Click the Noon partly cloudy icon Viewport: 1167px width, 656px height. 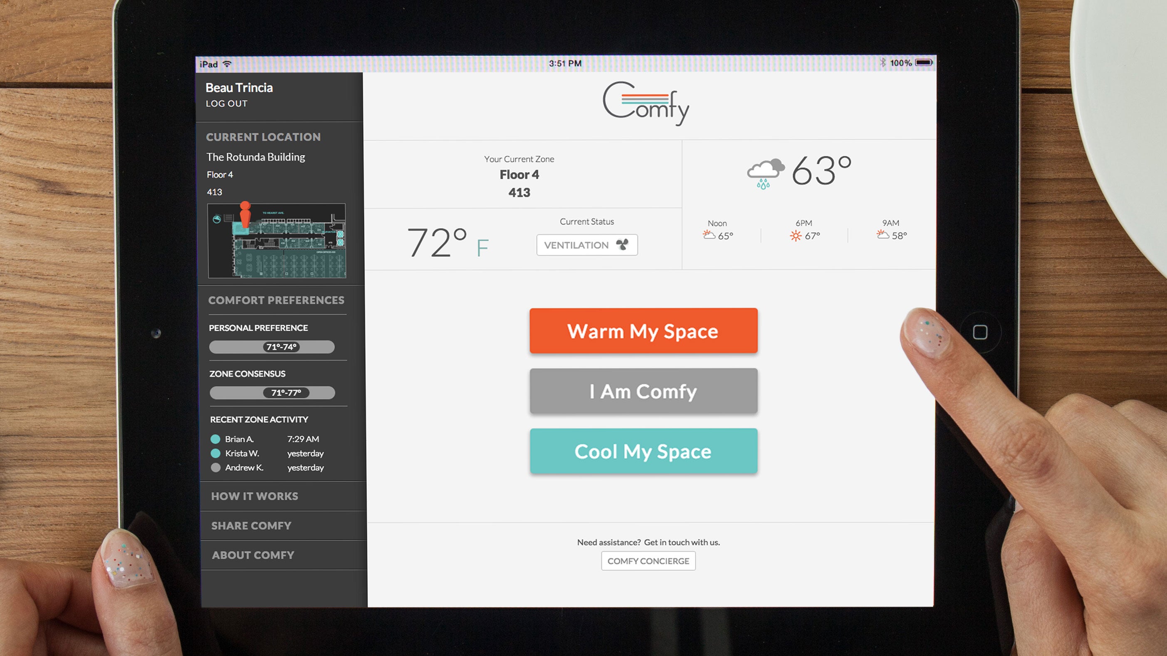[x=709, y=235]
